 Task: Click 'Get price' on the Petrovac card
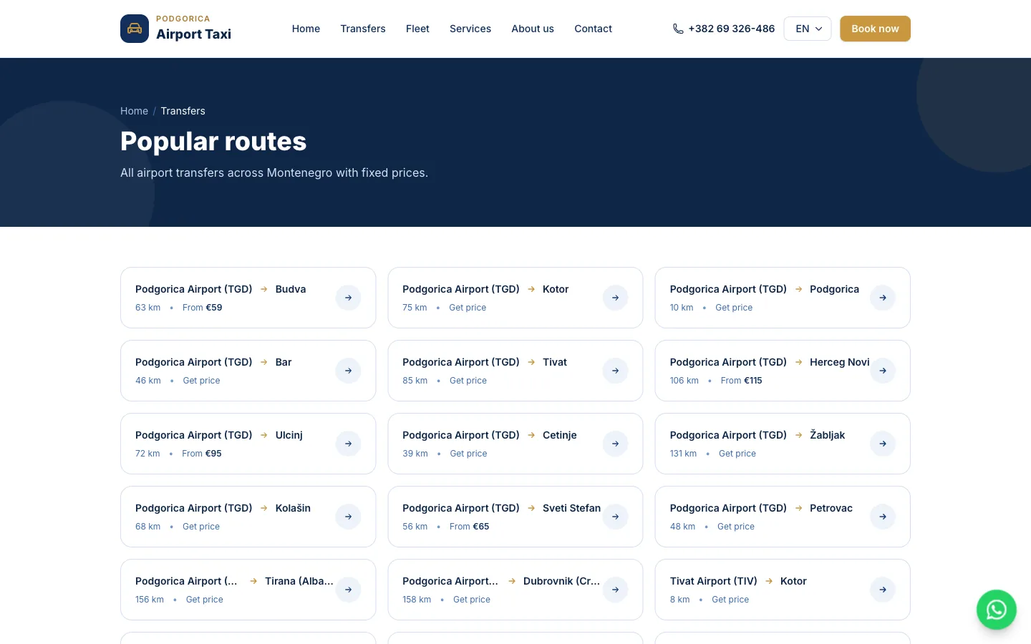point(736,527)
